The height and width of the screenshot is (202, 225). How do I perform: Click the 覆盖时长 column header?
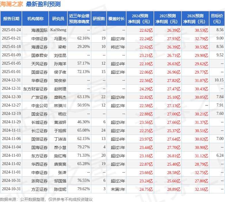click(116, 19)
